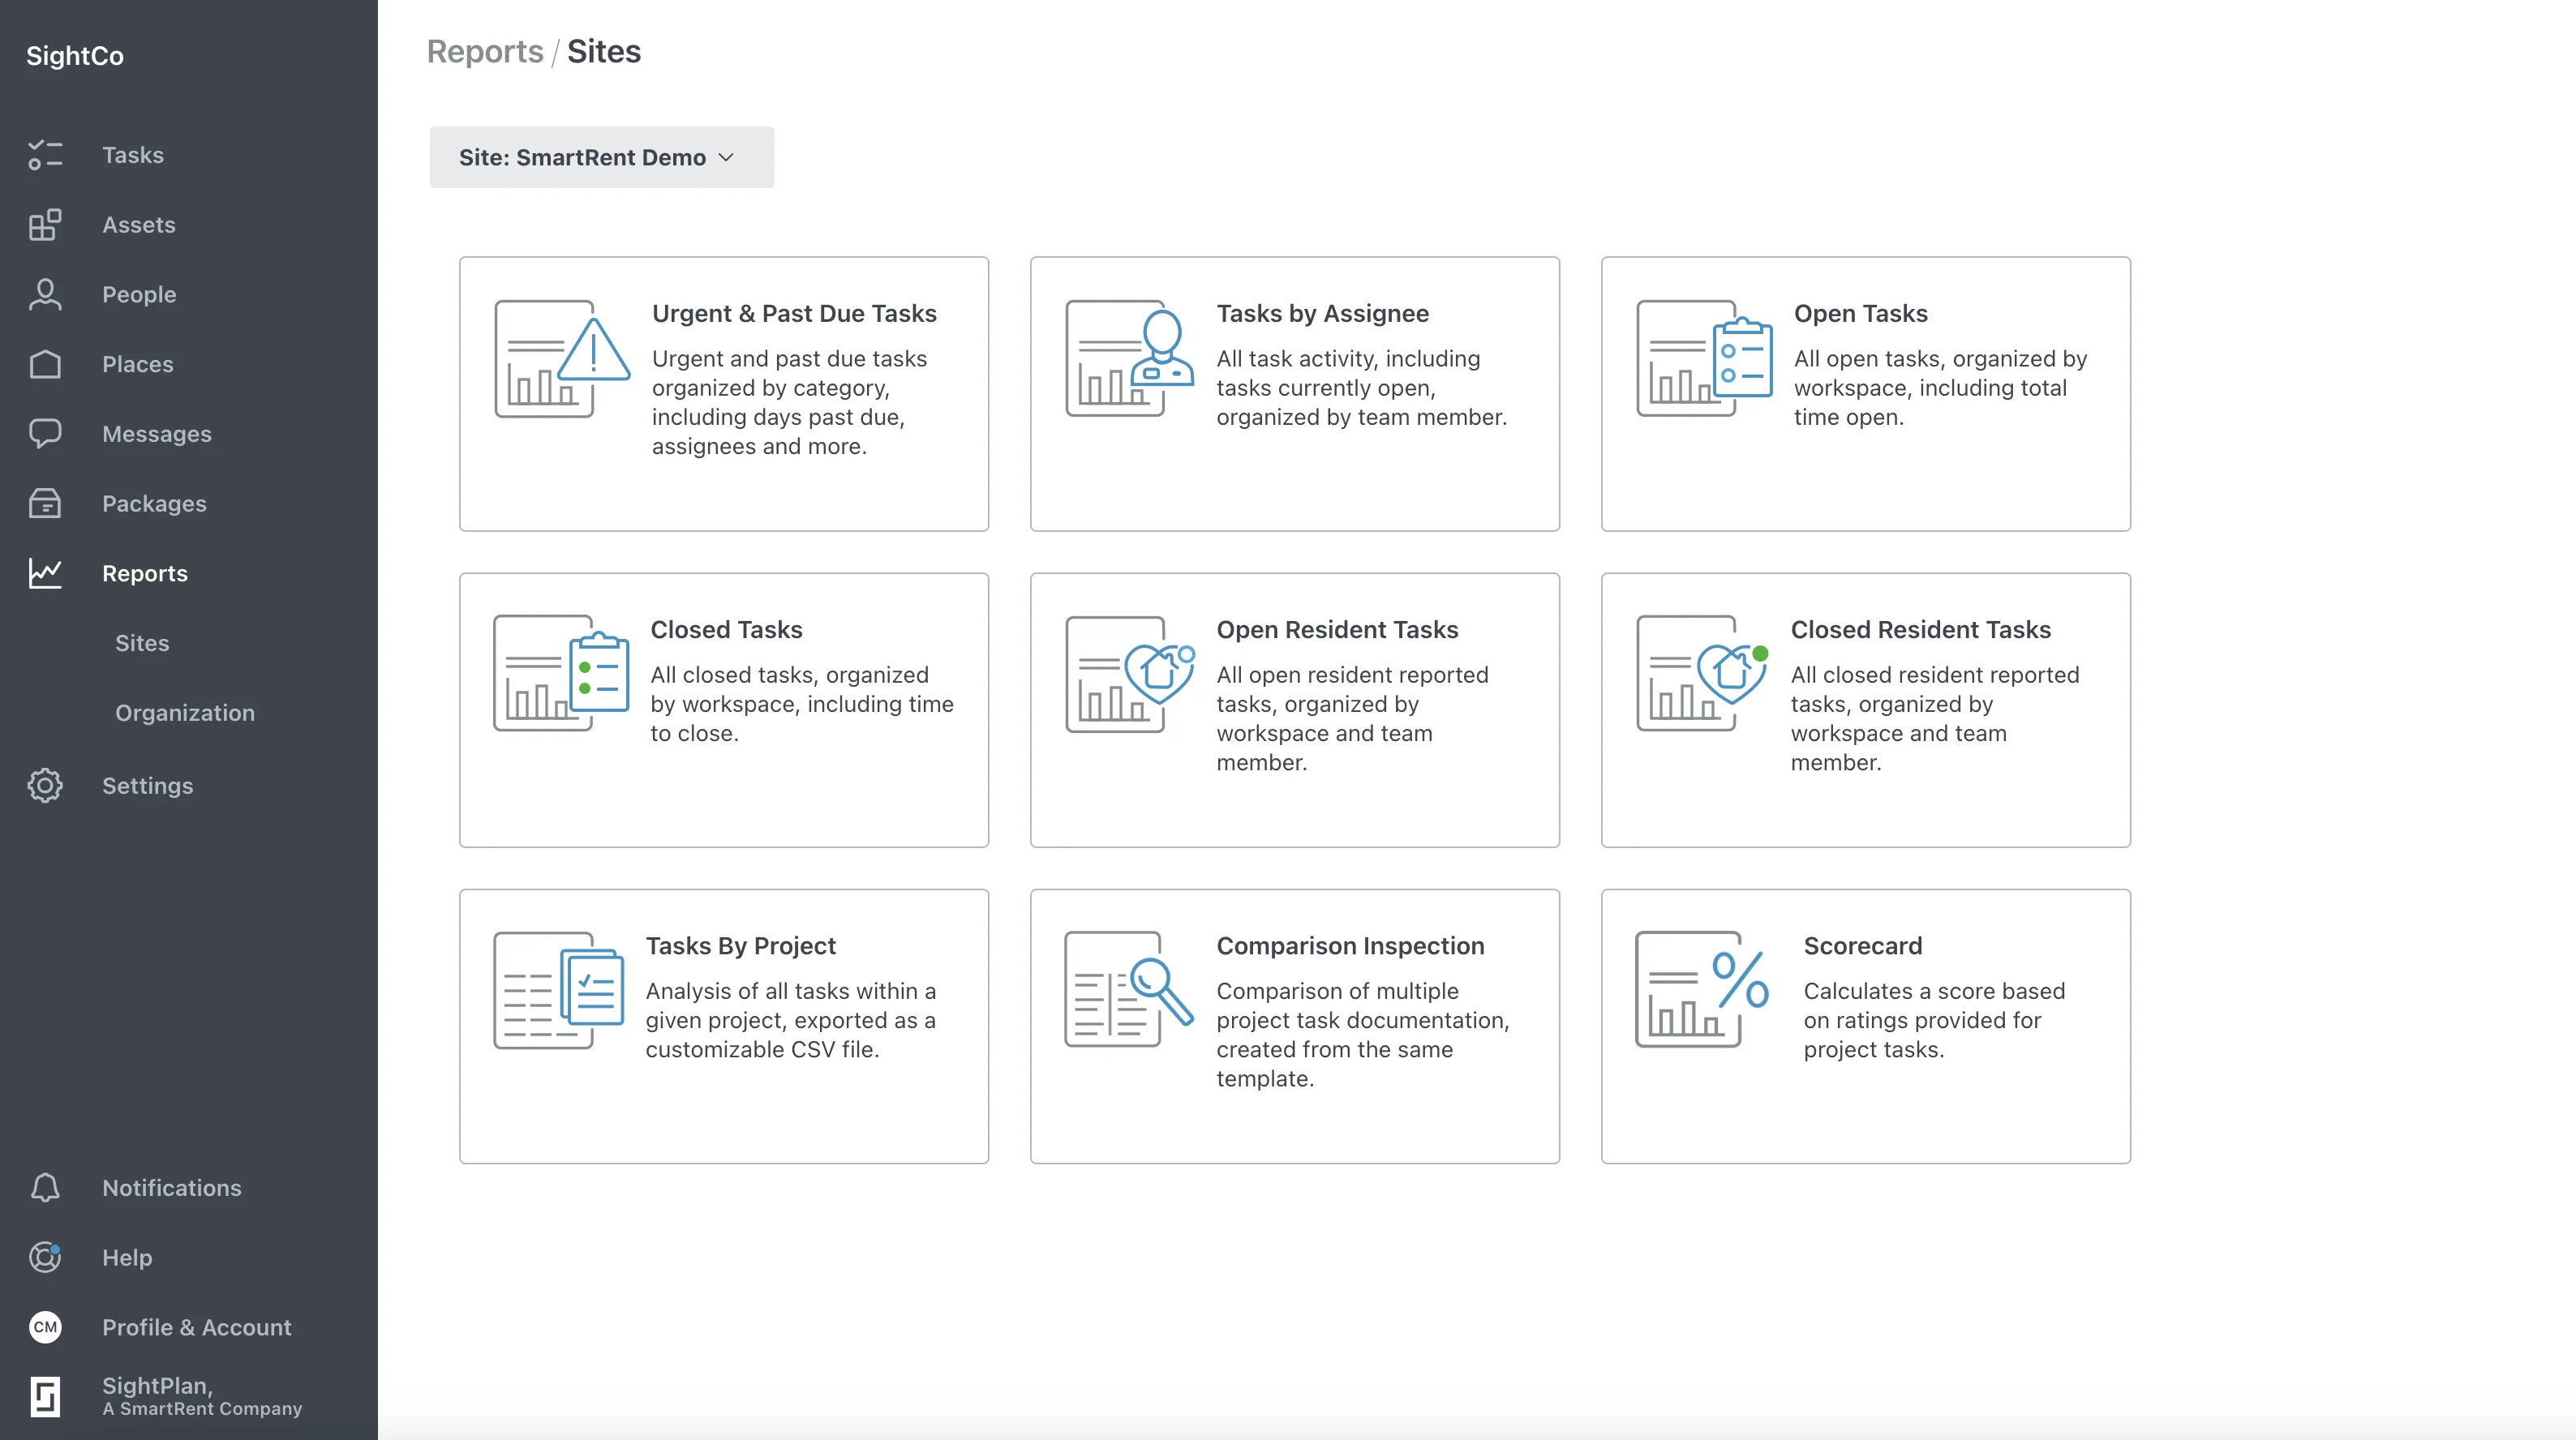Image resolution: width=2576 pixels, height=1440 pixels.
Task: Click the Scorecard percent icon
Action: 1703,989
